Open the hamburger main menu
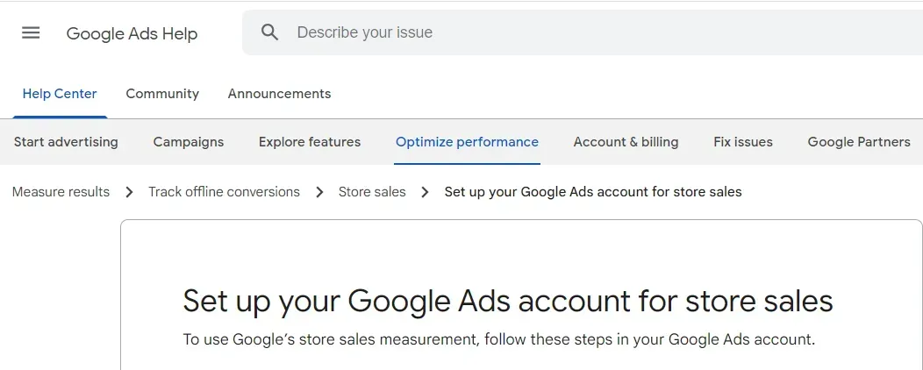 (31, 33)
